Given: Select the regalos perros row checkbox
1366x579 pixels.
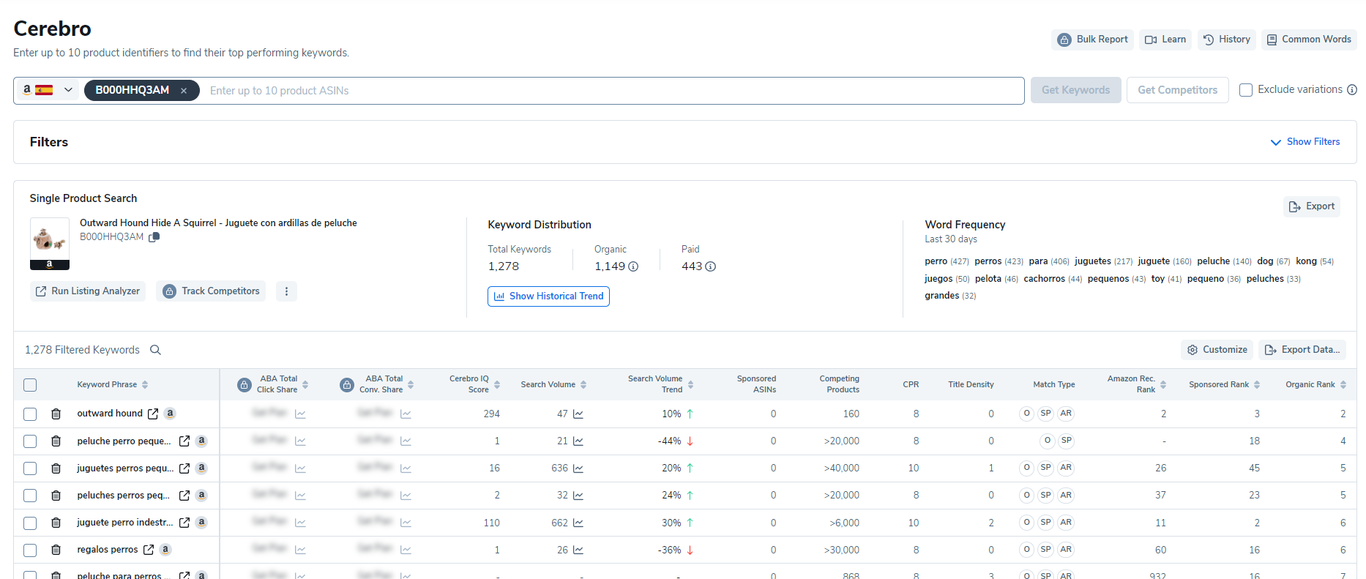Looking at the screenshot, I should pyautogui.click(x=30, y=550).
